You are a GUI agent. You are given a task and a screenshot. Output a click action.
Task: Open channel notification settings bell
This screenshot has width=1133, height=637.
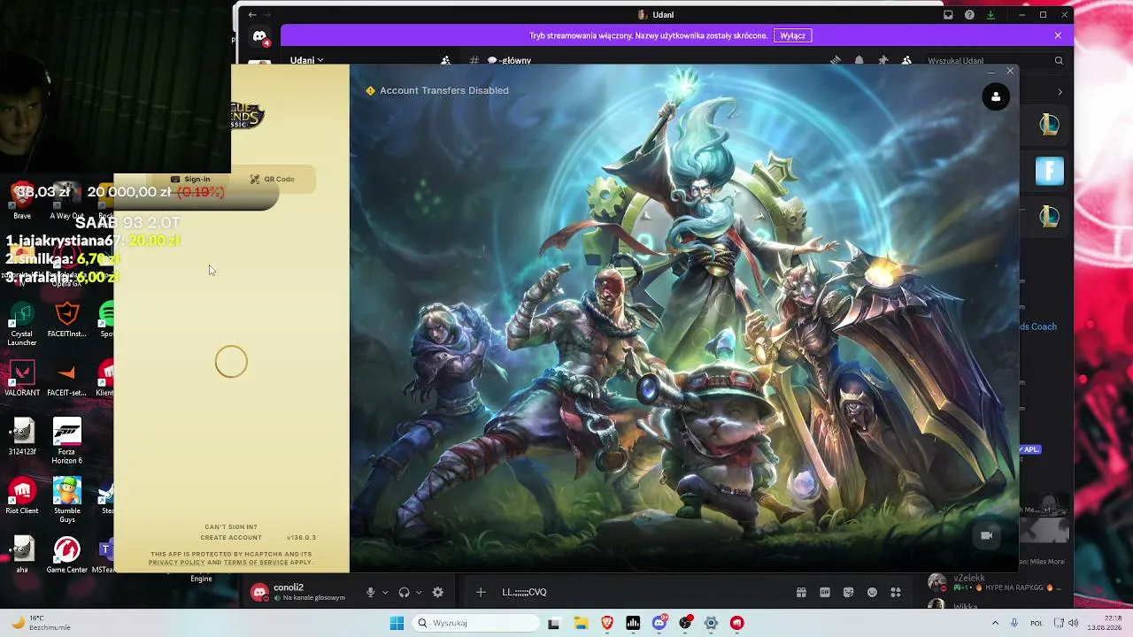[x=859, y=60]
